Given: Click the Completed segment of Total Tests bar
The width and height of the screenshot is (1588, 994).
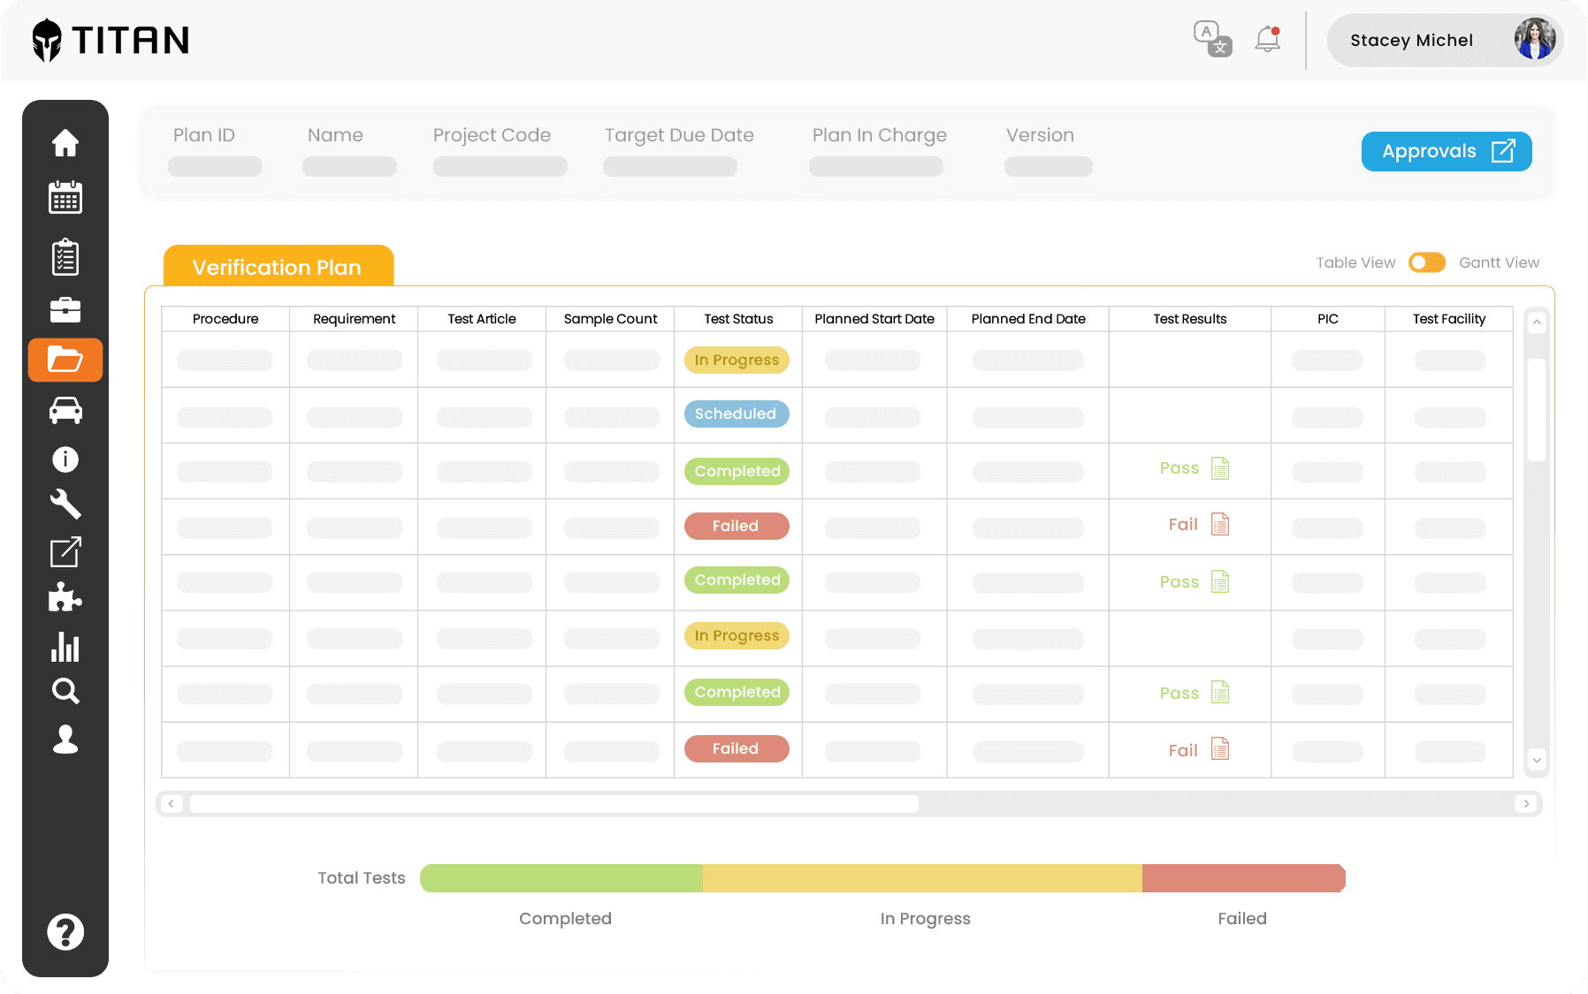Looking at the screenshot, I should [x=561, y=877].
